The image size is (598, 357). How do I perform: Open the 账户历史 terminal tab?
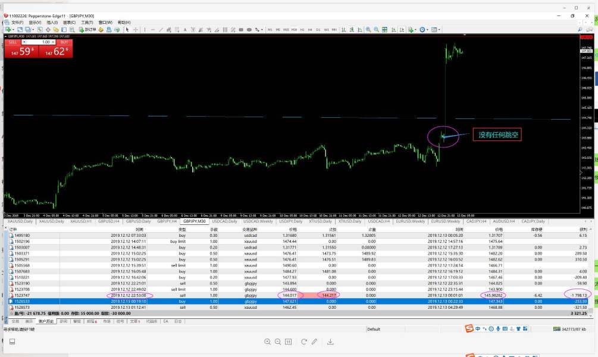[x=46, y=321]
